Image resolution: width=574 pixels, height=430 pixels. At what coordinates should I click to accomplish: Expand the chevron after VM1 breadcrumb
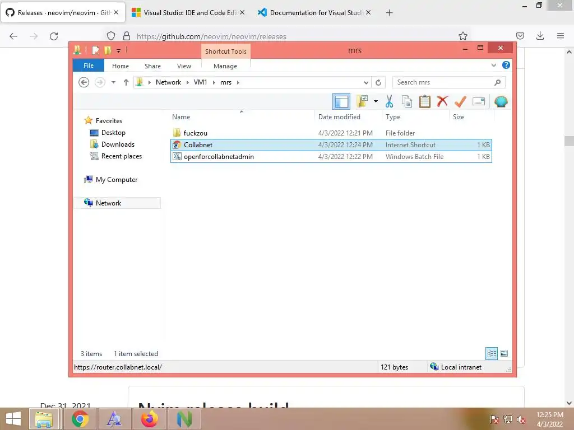pos(214,82)
